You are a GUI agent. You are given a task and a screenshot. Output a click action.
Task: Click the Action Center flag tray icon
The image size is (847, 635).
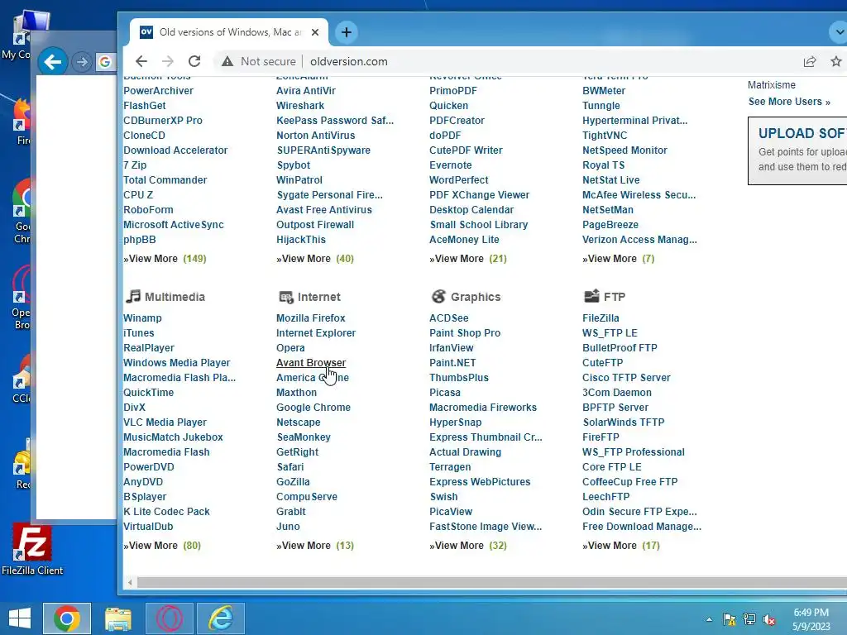click(730, 619)
